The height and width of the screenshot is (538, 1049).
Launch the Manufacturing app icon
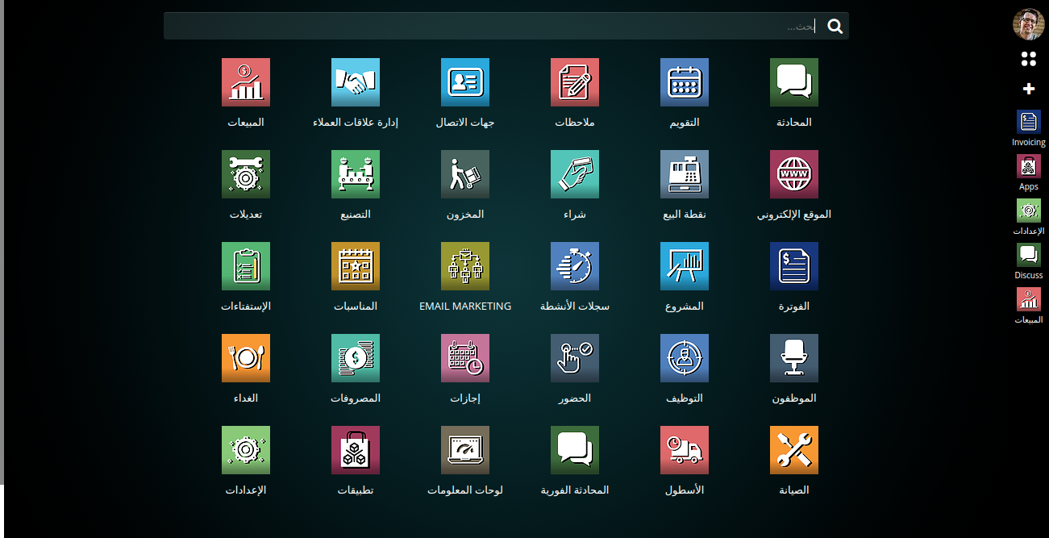pos(355,174)
